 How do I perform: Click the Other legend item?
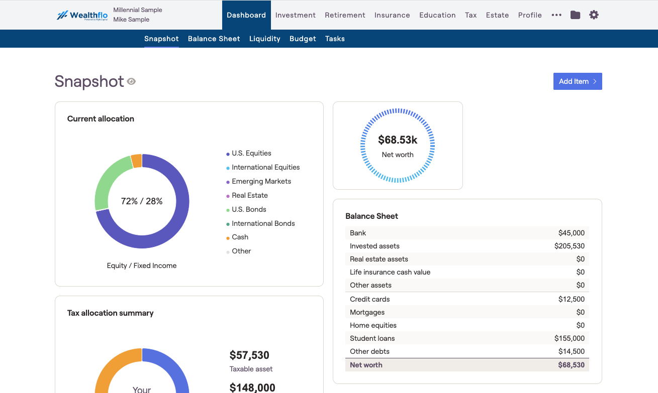click(239, 251)
